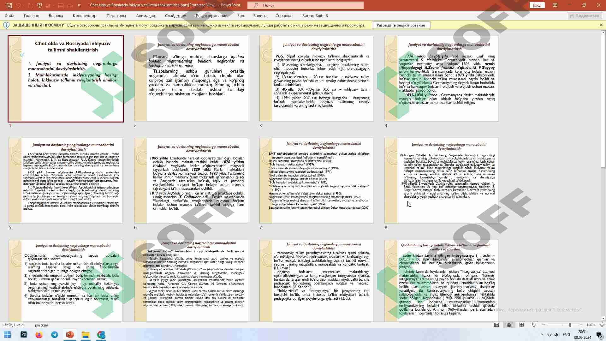
Task: Open the Рецензирование tab
Action: pos(211,15)
